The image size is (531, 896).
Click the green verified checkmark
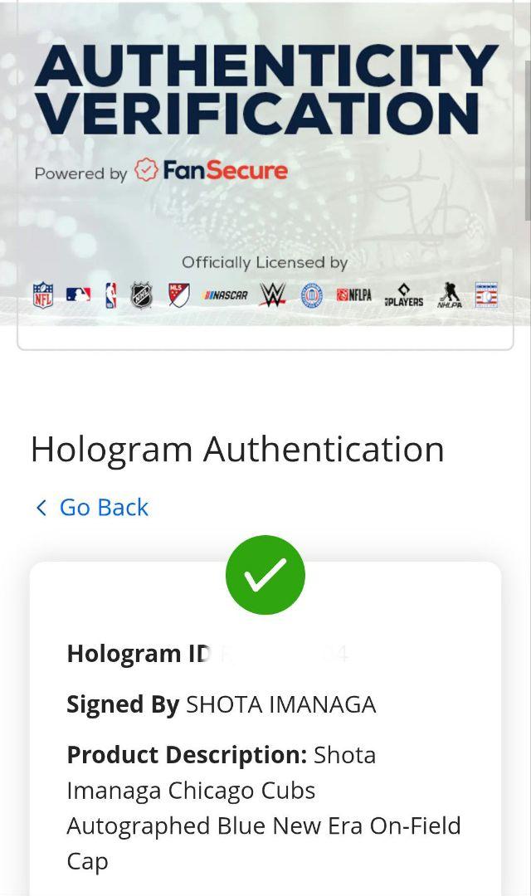pyautogui.click(x=265, y=575)
